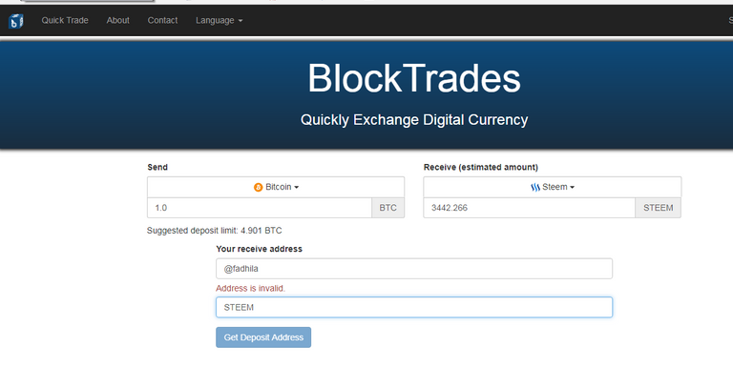Screen dimensions: 733x367
Task: Click the STEEM unit label
Action: pyautogui.click(x=659, y=208)
